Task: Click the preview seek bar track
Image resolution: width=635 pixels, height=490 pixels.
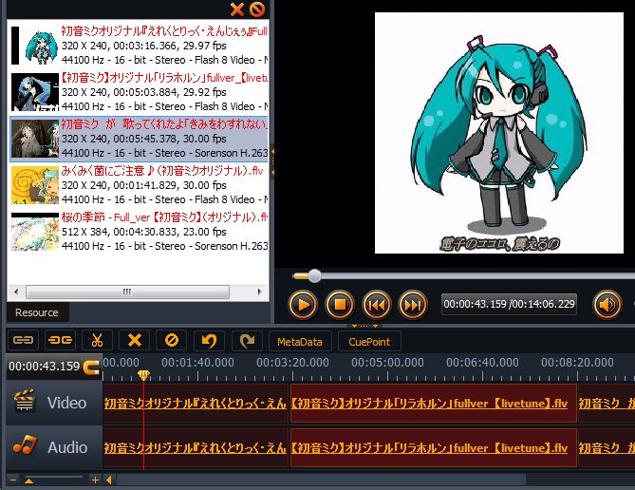Action: (x=464, y=276)
